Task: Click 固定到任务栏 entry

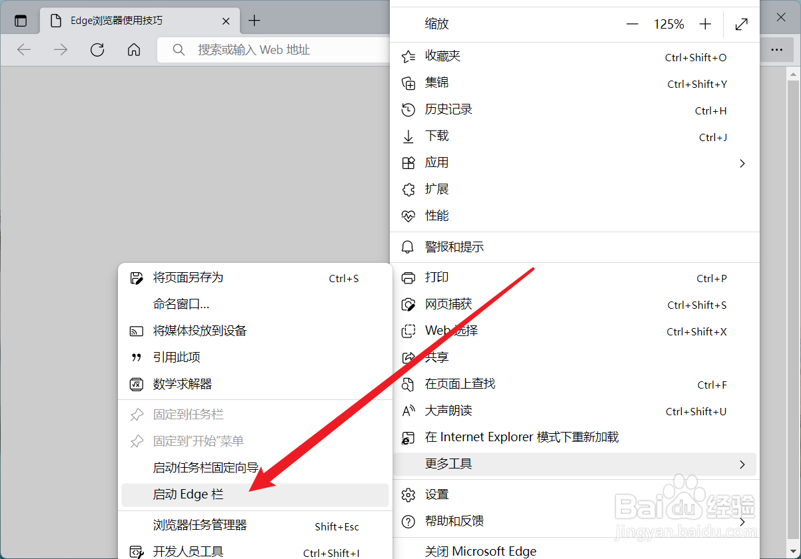Action: (255, 415)
